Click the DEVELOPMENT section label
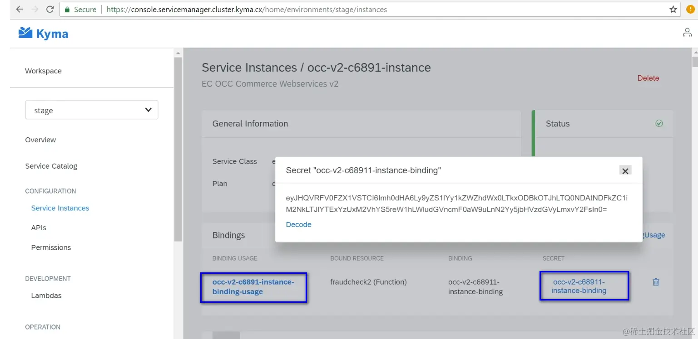 point(48,279)
